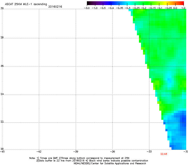Click the date '20160216' below the plot title
188x165 pixels.
tap(55, 7)
